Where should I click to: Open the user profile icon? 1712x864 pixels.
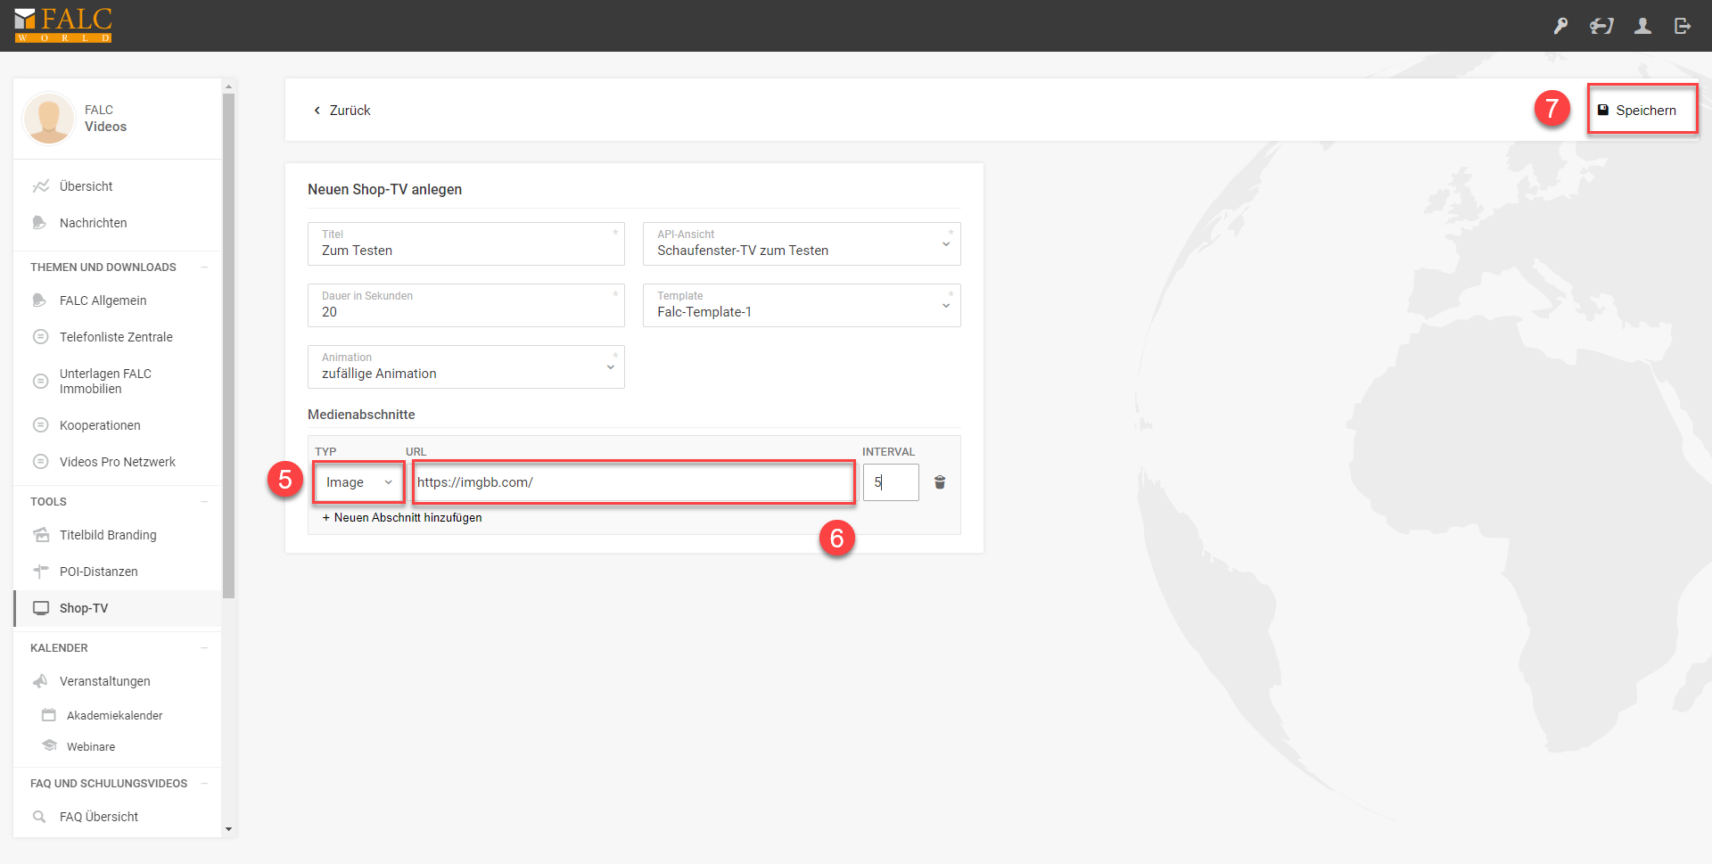click(1642, 26)
